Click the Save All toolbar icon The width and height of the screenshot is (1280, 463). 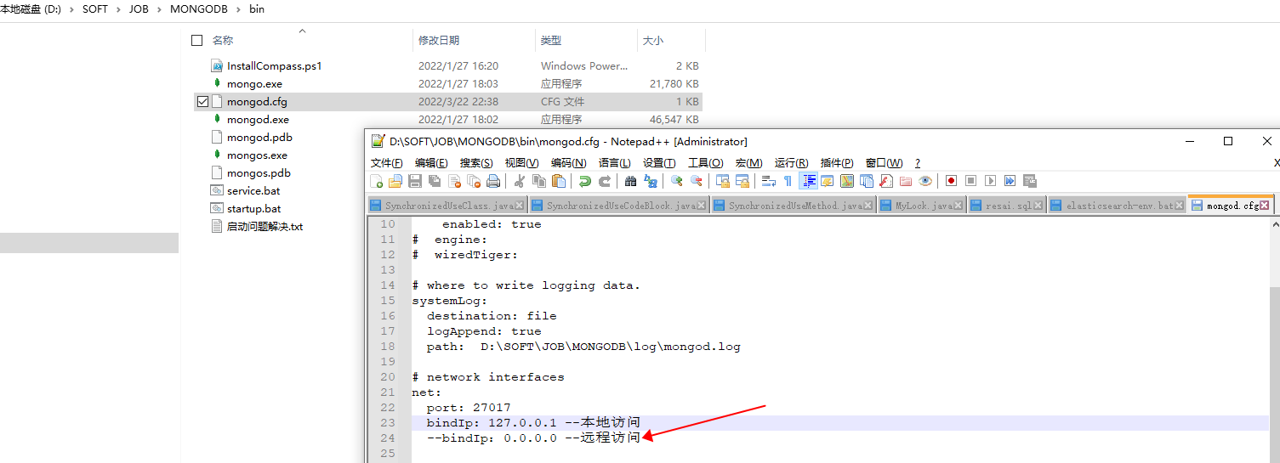435,181
